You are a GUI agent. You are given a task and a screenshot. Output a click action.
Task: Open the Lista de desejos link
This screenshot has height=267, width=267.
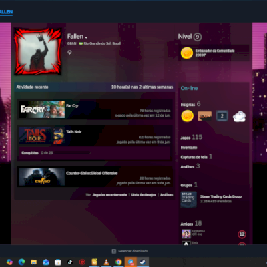[x=144, y=195]
